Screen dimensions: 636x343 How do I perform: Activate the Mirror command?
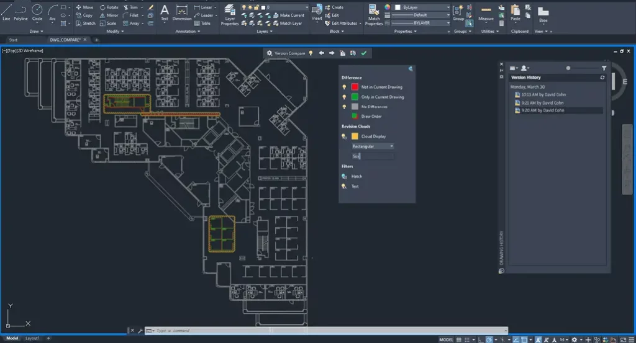pyautogui.click(x=109, y=16)
